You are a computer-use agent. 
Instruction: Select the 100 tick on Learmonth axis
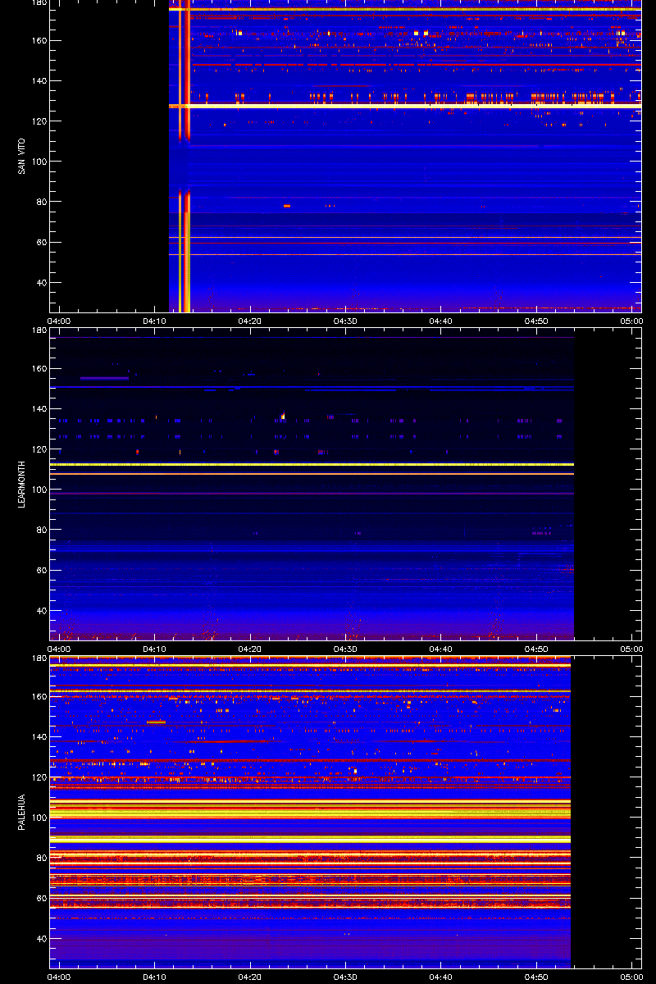[x=39, y=490]
